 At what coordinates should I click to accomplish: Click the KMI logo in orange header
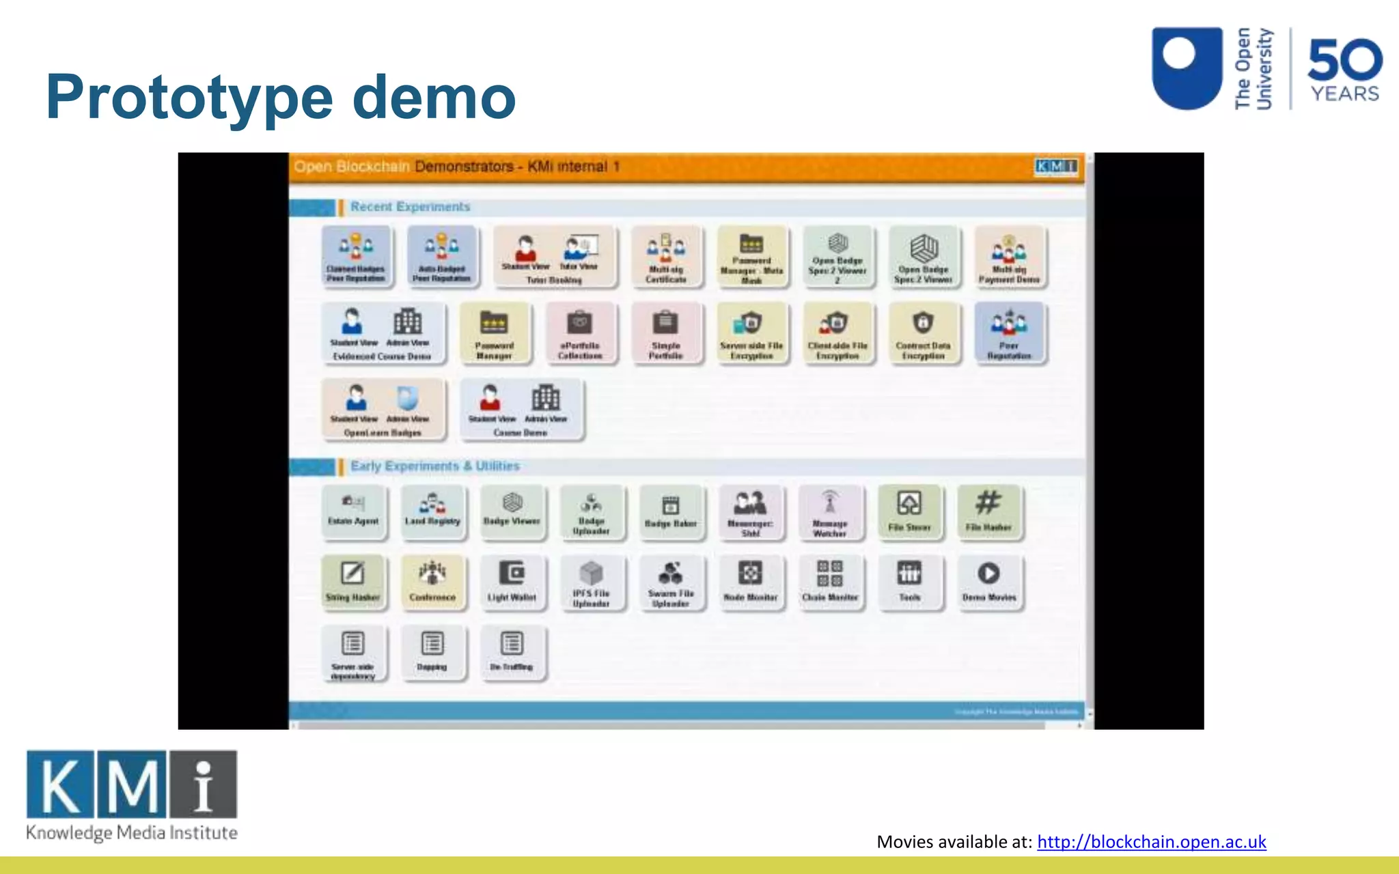pyautogui.click(x=1056, y=166)
